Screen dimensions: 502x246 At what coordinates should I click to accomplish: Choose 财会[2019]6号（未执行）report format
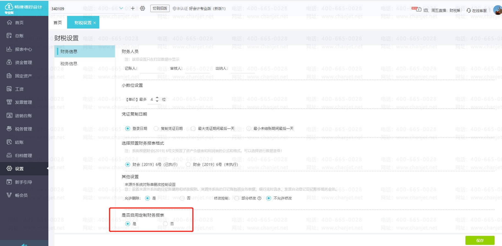pyautogui.click(x=188, y=164)
